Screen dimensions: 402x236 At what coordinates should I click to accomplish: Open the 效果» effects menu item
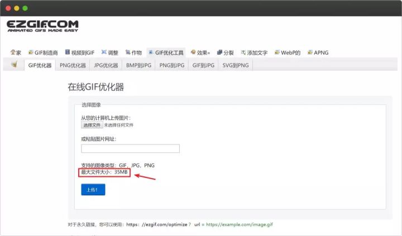[x=200, y=52]
